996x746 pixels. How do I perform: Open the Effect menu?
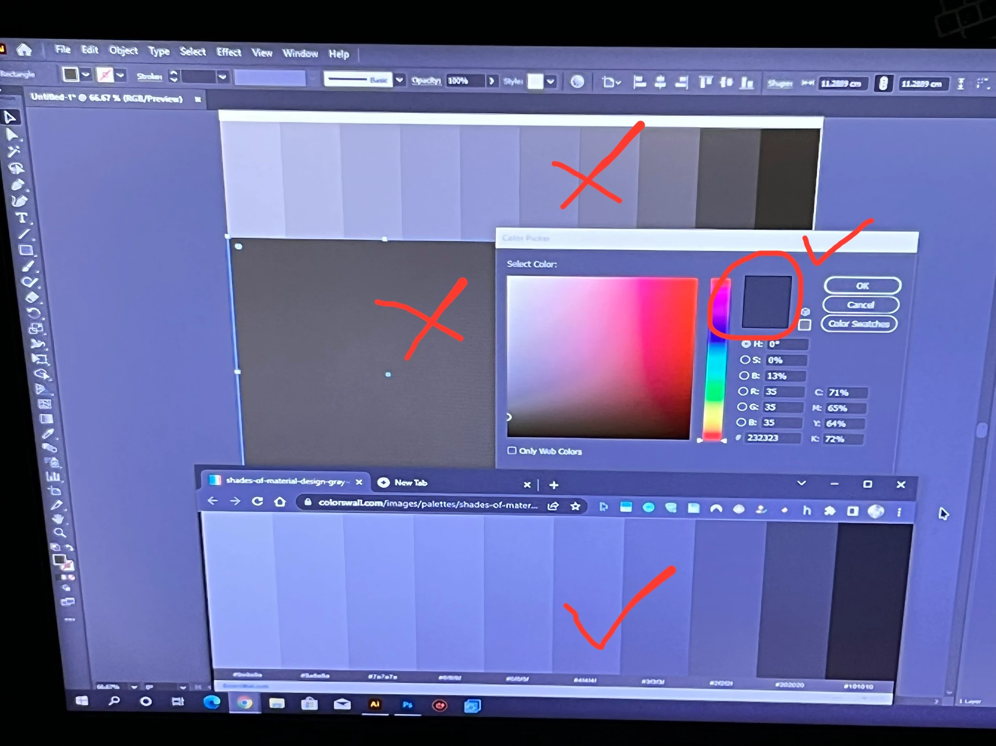click(x=228, y=52)
